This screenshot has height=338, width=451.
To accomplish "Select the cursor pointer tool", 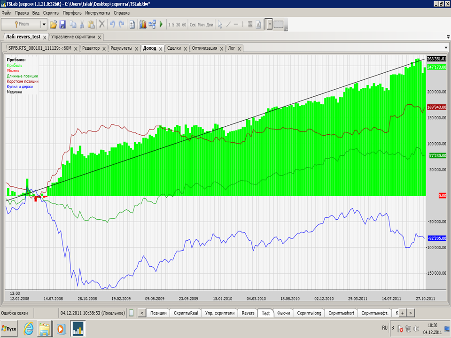I will (220, 24).
